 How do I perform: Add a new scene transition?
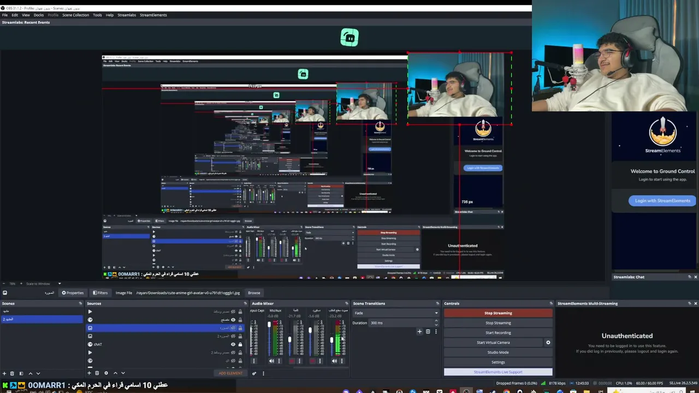419,331
